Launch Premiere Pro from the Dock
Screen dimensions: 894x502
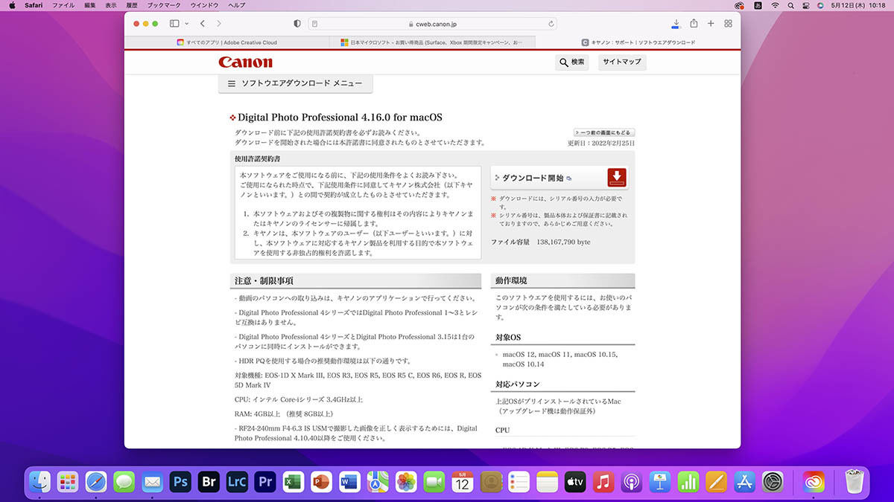(265, 482)
